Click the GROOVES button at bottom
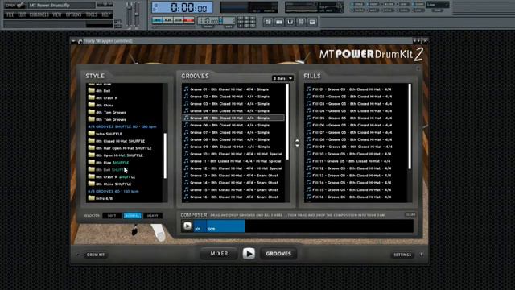The height and width of the screenshot is (290, 515). (278, 254)
